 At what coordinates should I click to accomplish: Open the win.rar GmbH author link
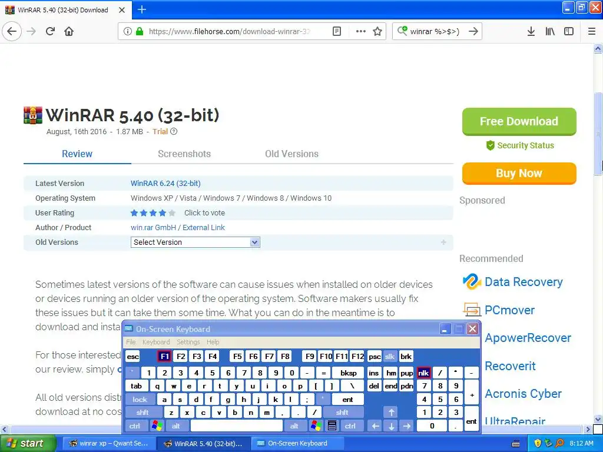[153, 228]
